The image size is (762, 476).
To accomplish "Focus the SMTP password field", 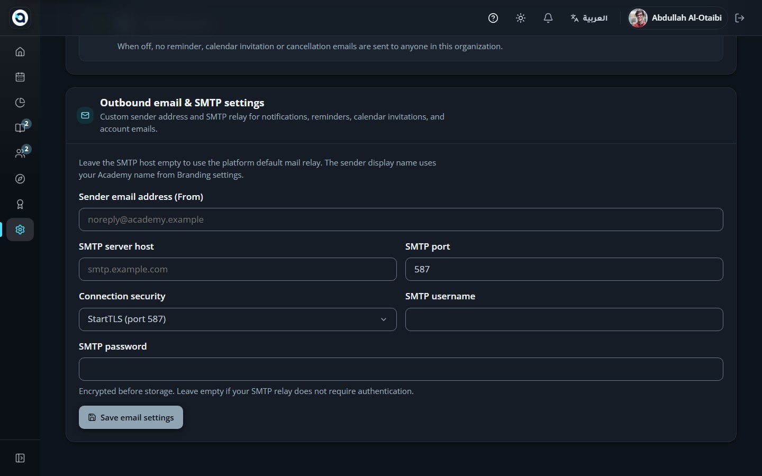I will click(401, 369).
